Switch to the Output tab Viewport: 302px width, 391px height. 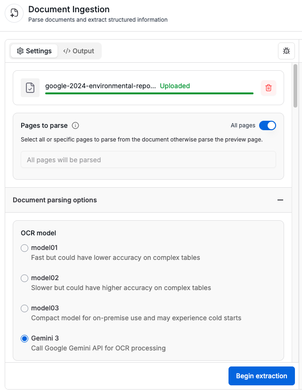(x=78, y=51)
